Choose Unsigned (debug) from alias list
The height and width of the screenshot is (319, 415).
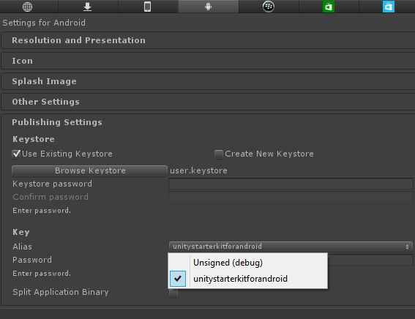point(247,263)
